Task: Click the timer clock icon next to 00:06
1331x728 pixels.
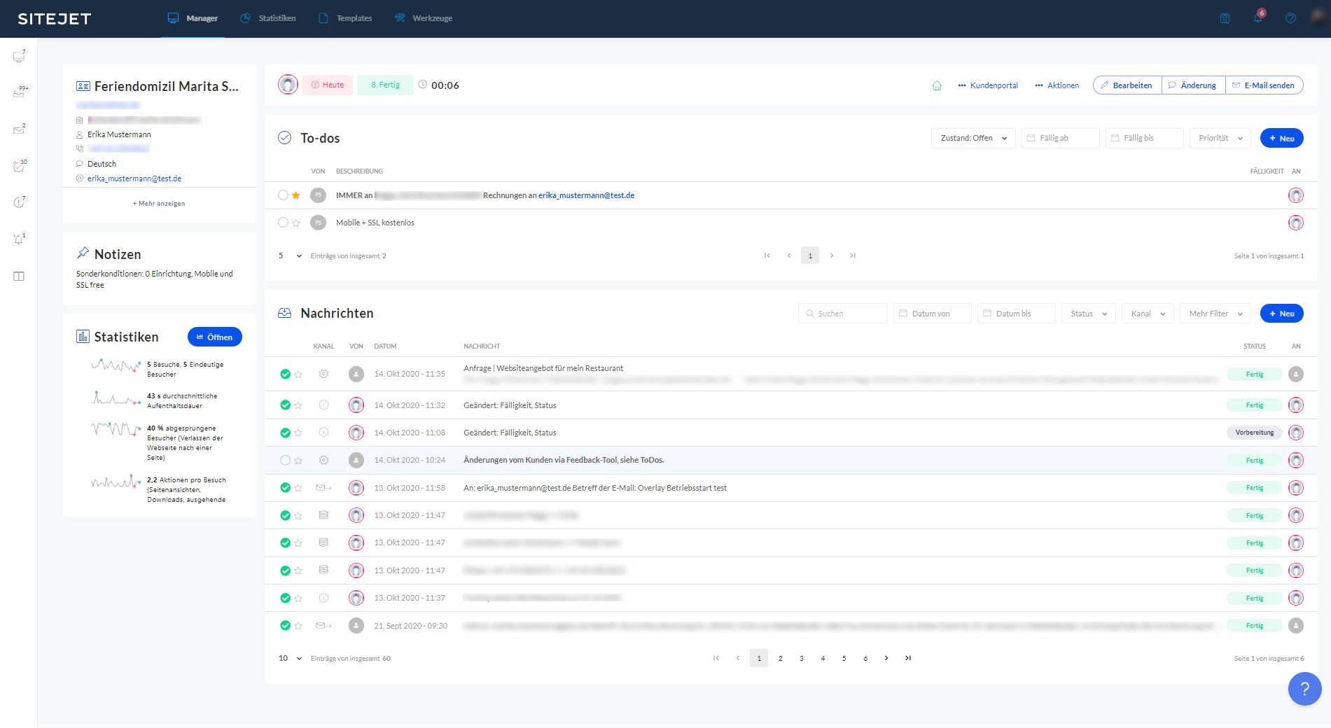Action: [422, 85]
